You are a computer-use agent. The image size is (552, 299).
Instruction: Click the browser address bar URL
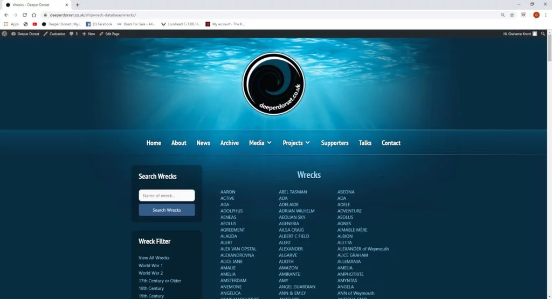(x=93, y=15)
